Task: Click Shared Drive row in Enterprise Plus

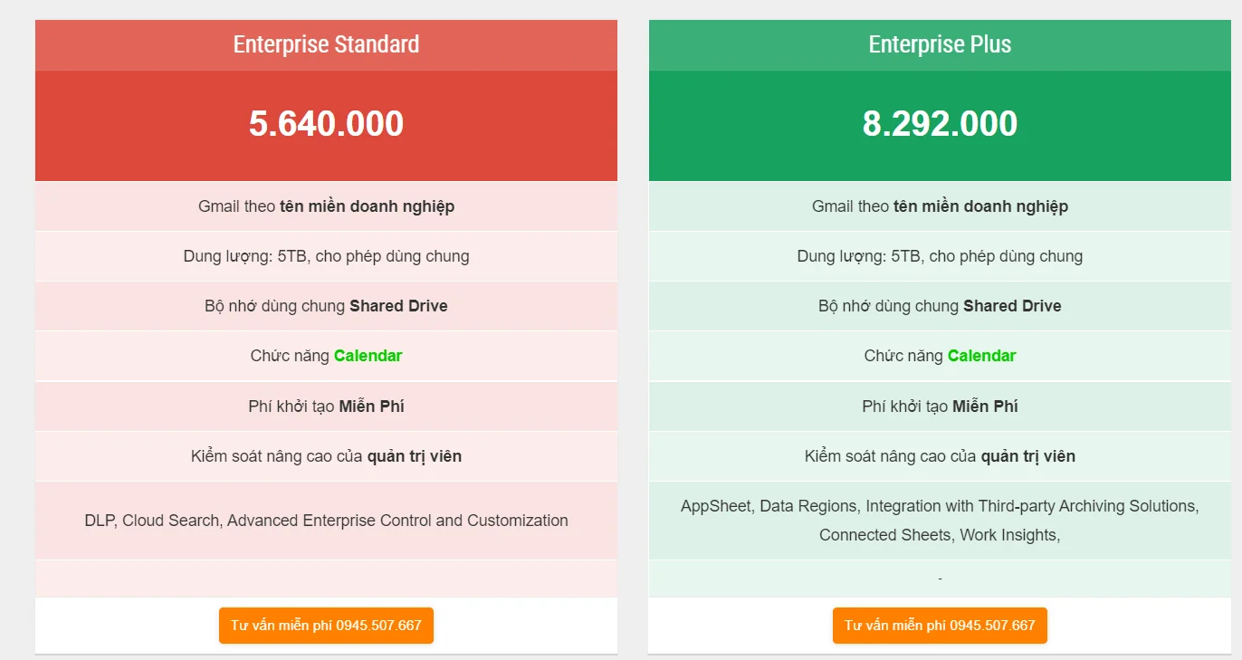Action: click(x=940, y=306)
